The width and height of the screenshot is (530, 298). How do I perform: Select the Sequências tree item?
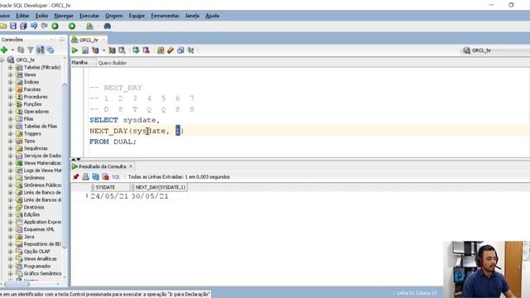pyautogui.click(x=36, y=148)
